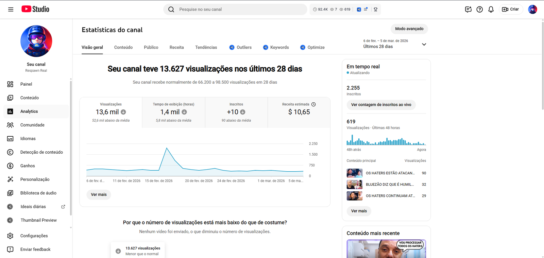Click Ver mais in the Em tempo real card
Viewport: 544px width, 258px height.
(359, 211)
